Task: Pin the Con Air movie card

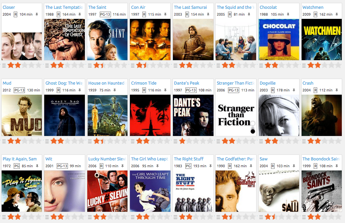Action: point(165,14)
